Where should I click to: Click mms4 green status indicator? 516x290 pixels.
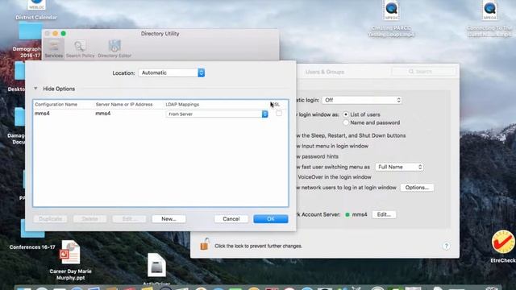coord(347,214)
